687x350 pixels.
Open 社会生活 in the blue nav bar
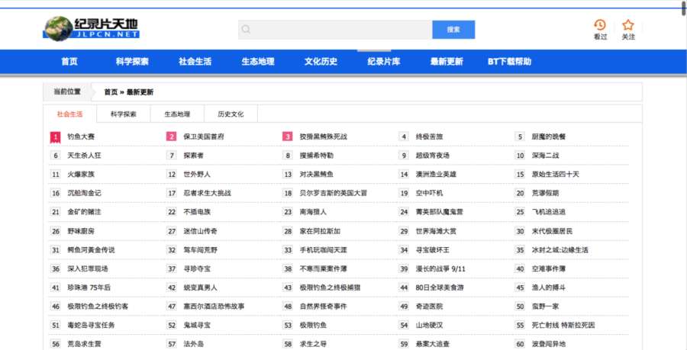point(195,62)
